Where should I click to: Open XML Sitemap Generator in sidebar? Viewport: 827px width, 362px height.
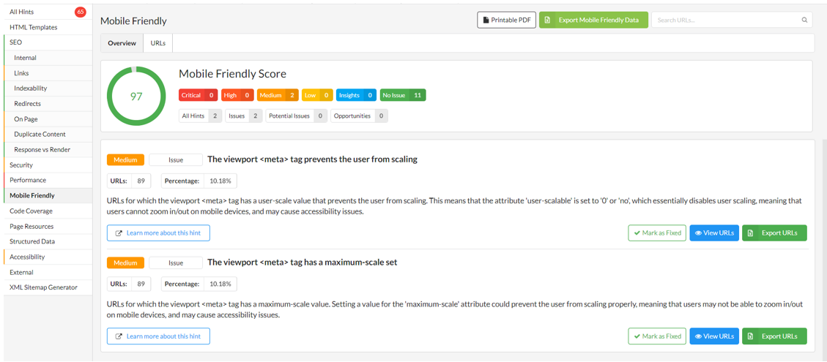pyautogui.click(x=43, y=287)
